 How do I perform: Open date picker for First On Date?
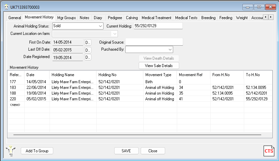pos(88,42)
